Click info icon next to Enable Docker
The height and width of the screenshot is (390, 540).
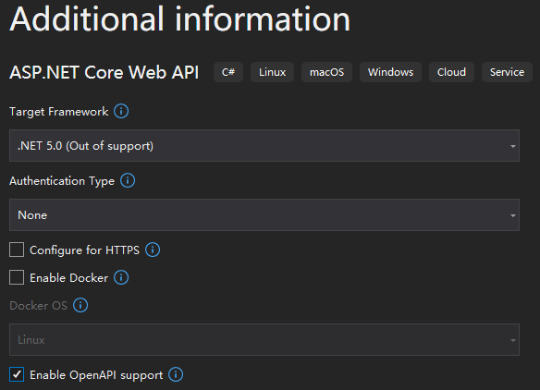tap(121, 277)
